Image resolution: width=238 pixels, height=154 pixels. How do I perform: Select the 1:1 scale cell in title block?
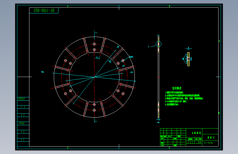click(200, 142)
